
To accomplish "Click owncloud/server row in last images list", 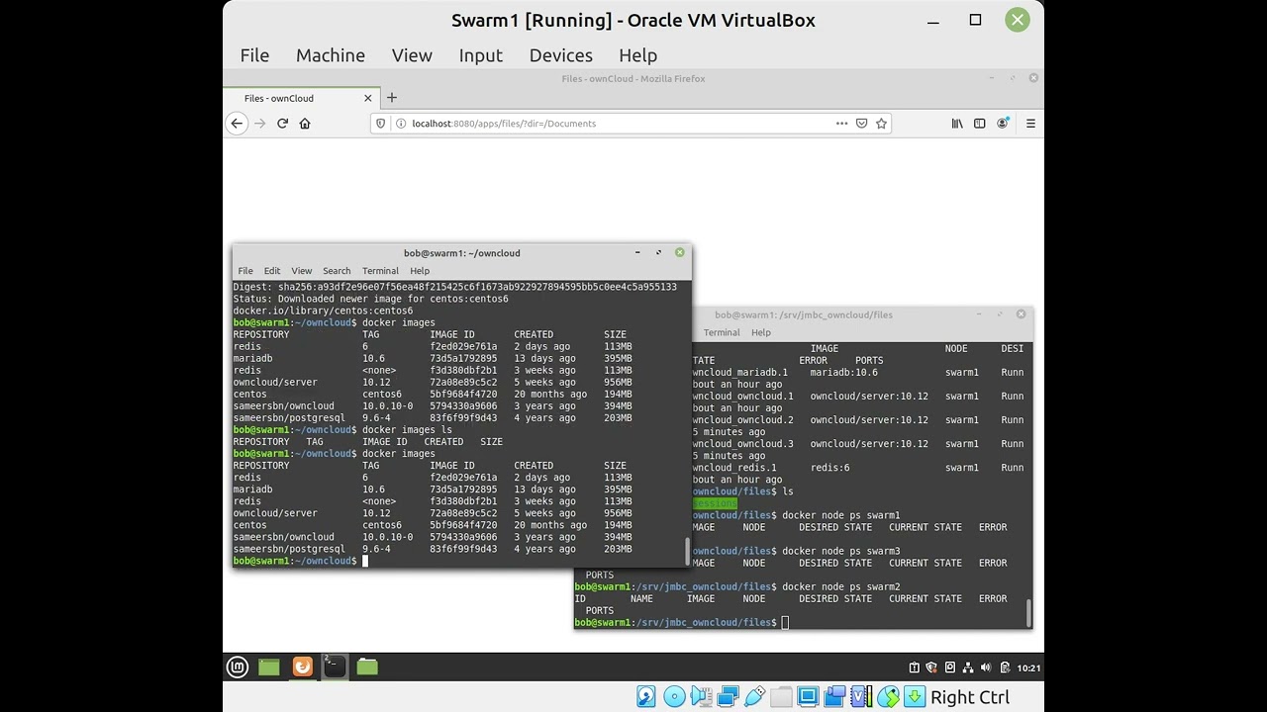I will [x=433, y=513].
